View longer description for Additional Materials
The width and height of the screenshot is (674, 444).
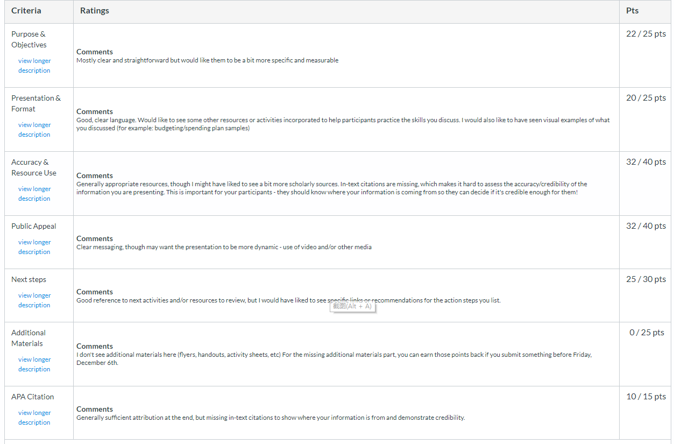pos(34,364)
